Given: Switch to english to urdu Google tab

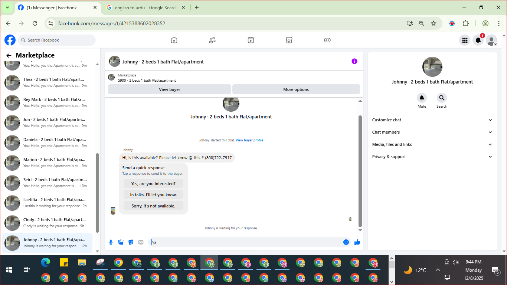Looking at the screenshot, I should [x=145, y=8].
